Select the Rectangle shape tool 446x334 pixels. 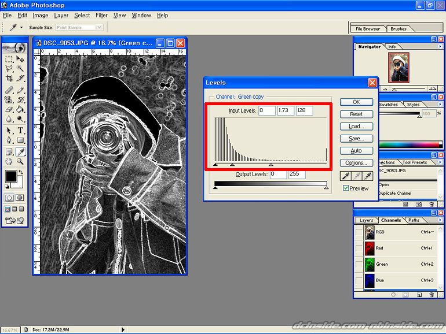pyautogui.click(x=20, y=140)
